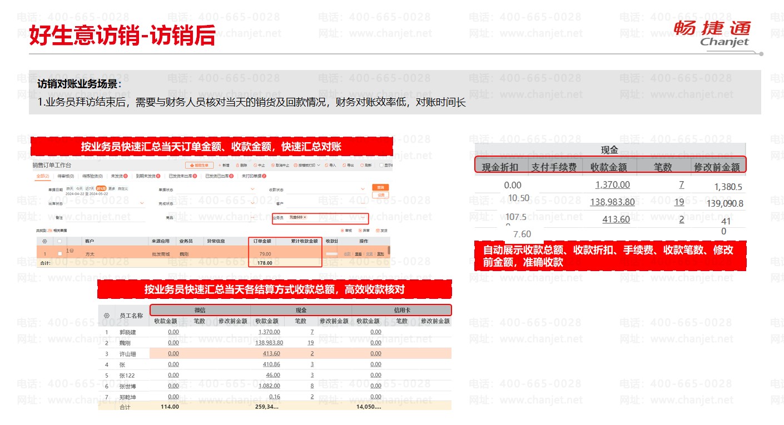Switch to the 待审核(0) tab

66,176
